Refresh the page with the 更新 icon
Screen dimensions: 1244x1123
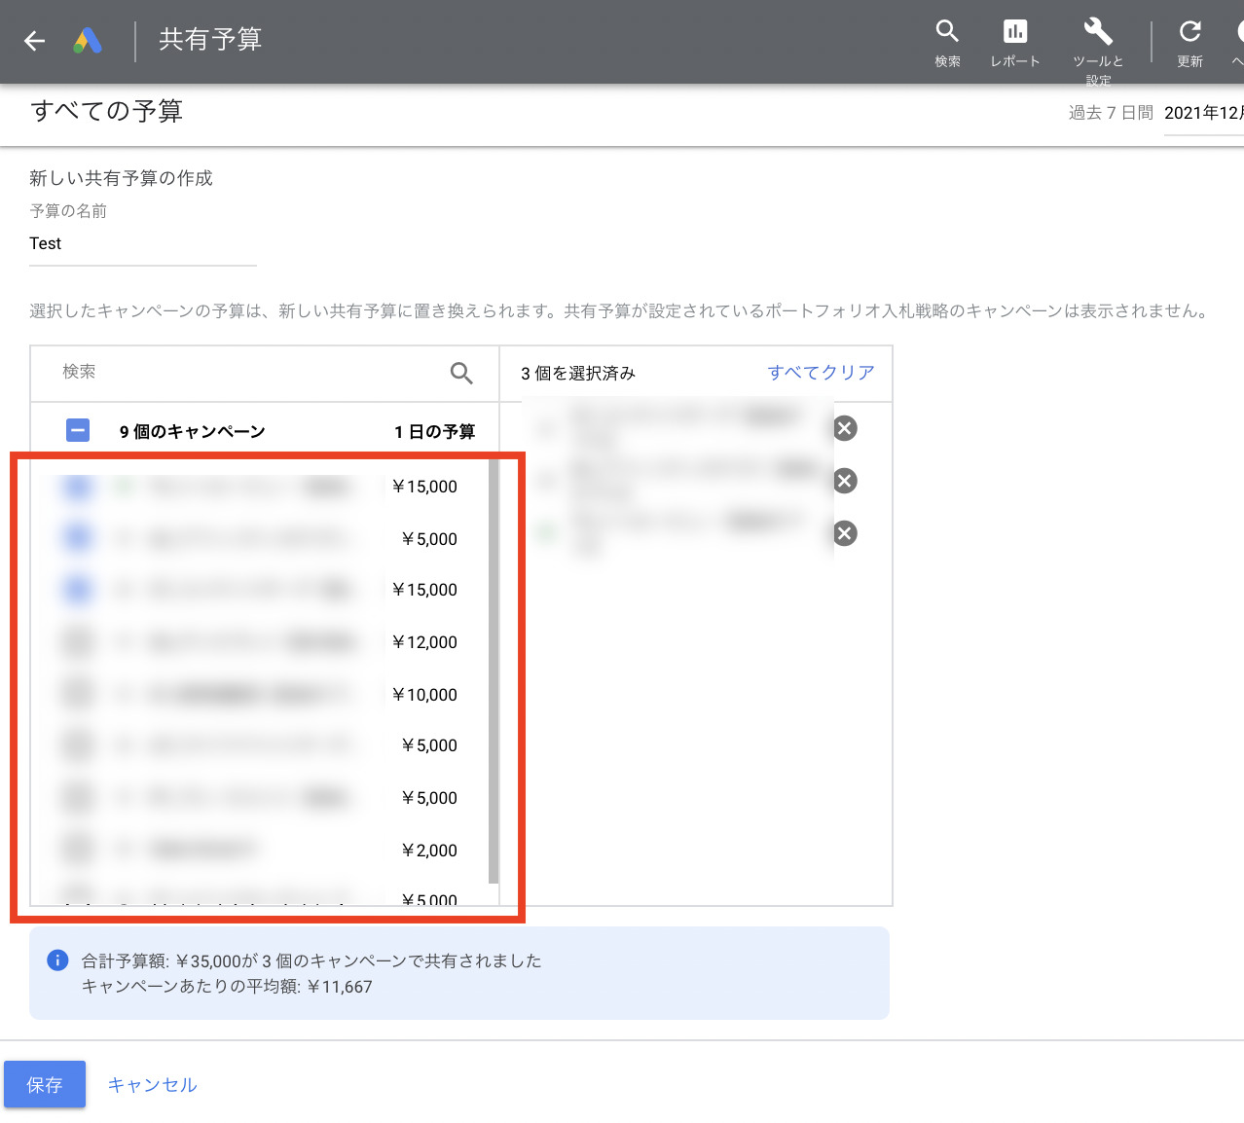click(1189, 37)
